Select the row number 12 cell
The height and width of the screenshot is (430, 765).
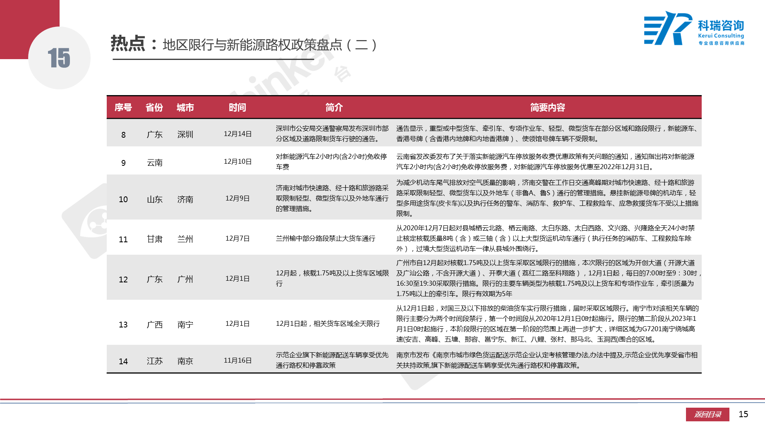point(123,279)
